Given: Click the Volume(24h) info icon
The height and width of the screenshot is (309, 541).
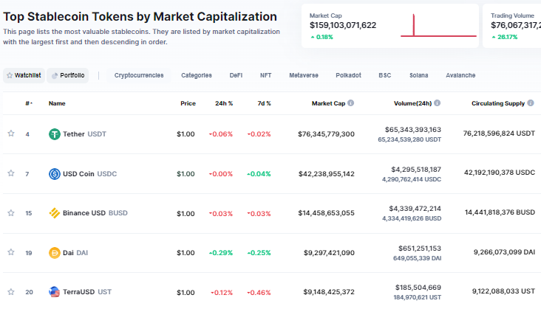Looking at the screenshot, I should 438,103.
